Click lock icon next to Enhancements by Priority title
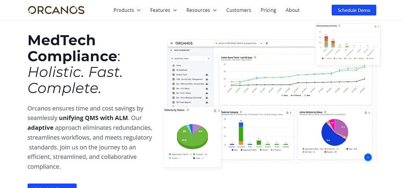This screenshot has height=188, width=403. 340,26
